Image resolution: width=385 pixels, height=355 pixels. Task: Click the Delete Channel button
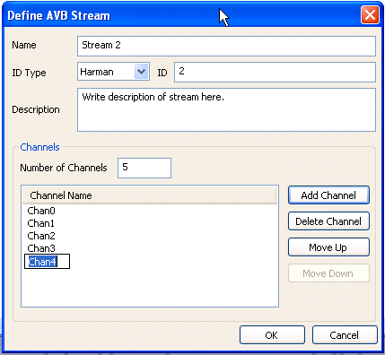(328, 221)
